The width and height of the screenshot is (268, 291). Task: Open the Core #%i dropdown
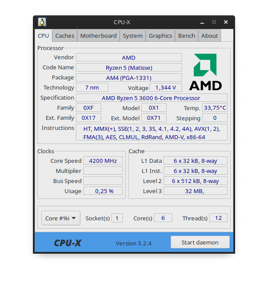[61, 218]
